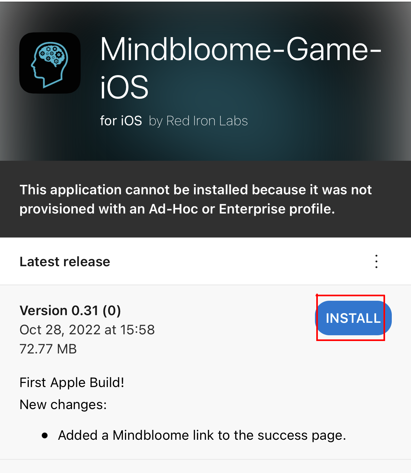
Task: Select the 'First Apple Build!' release note
Action: [x=72, y=382]
